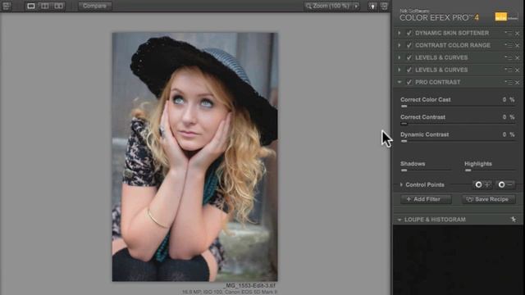
Task: Click the Add Filter button
Action: pos(426,199)
